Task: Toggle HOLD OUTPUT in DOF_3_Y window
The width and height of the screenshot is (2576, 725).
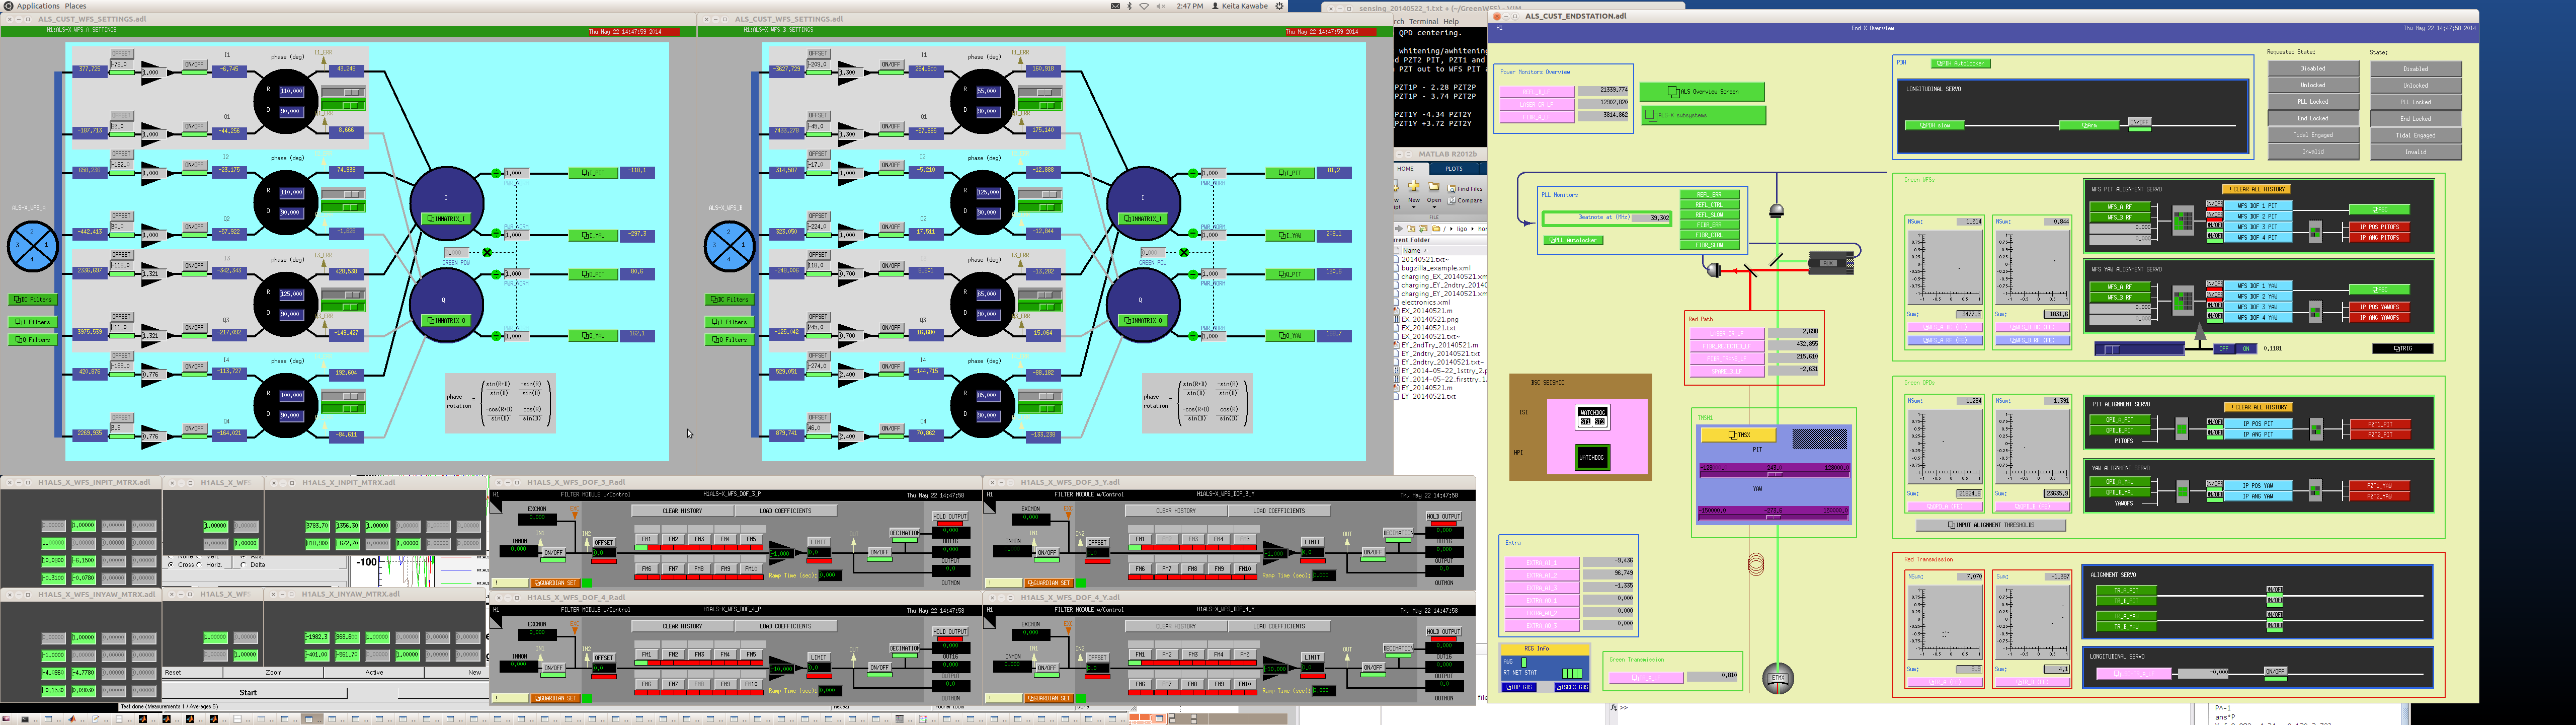Action: [x=1444, y=517]
